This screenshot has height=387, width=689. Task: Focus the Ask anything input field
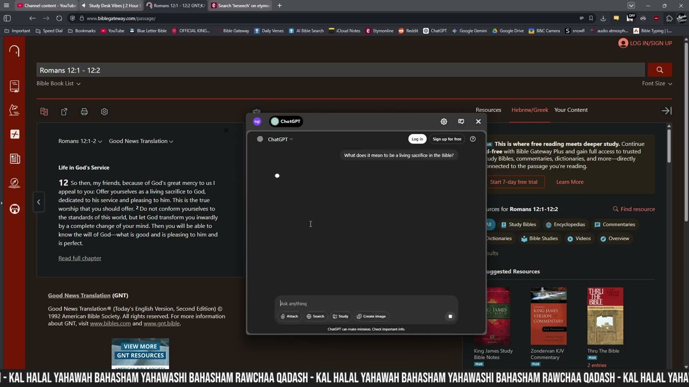(x=366, y=304)
